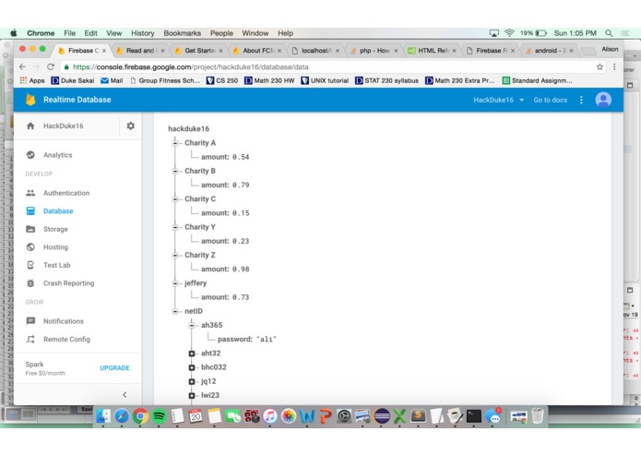Screen dimensions: 641x456
Task: Open the header overflow menu (three dots)
Action: coord(581,100)
